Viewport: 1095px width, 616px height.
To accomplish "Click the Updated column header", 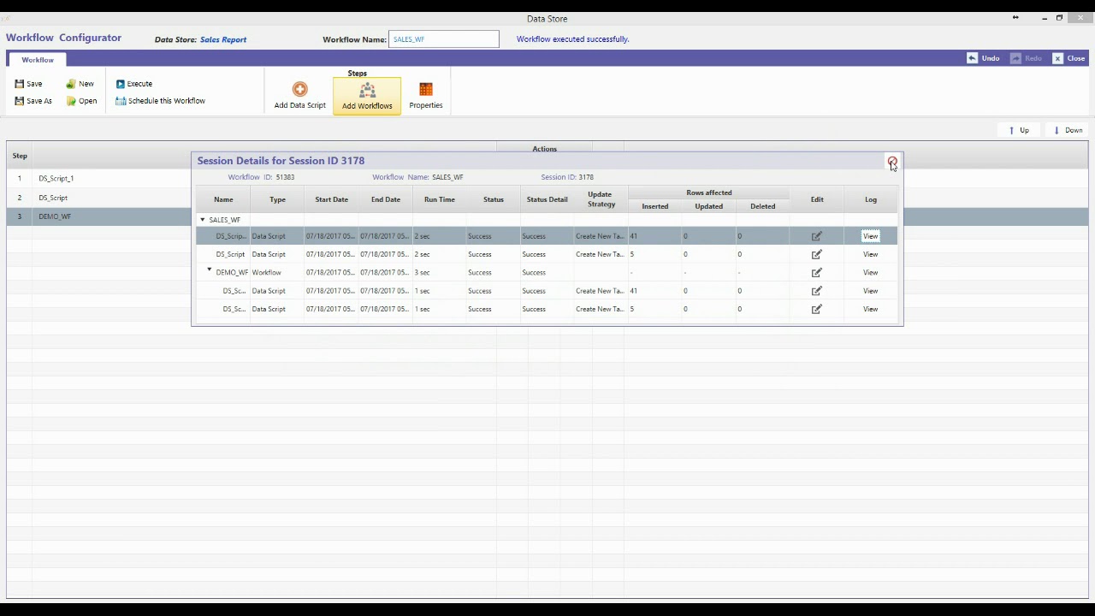I will pyautogui.click(x=709, y=206).
